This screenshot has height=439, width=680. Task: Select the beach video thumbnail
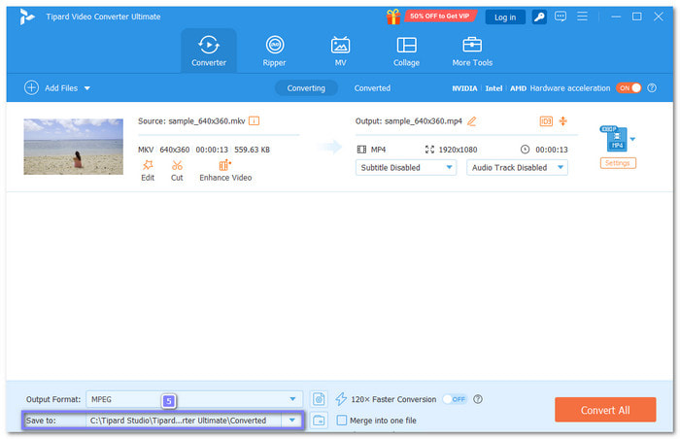74,147
